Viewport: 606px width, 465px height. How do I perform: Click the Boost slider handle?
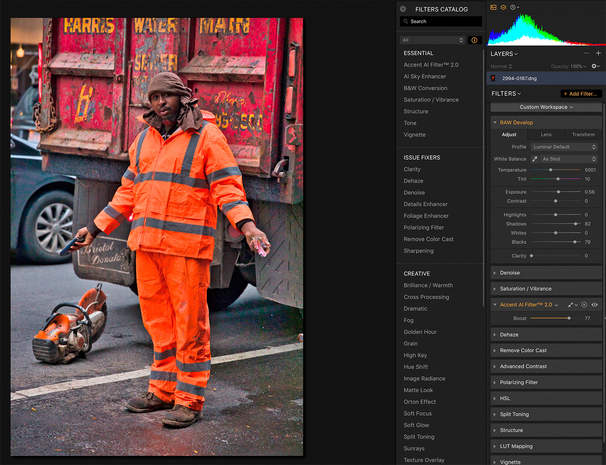[x=569, y=318]
